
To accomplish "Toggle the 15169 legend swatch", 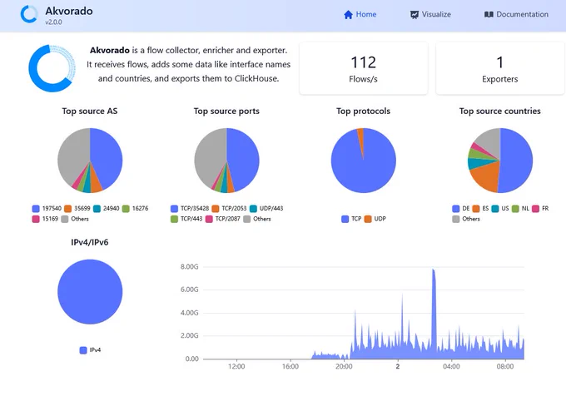I will click(35, 219).
